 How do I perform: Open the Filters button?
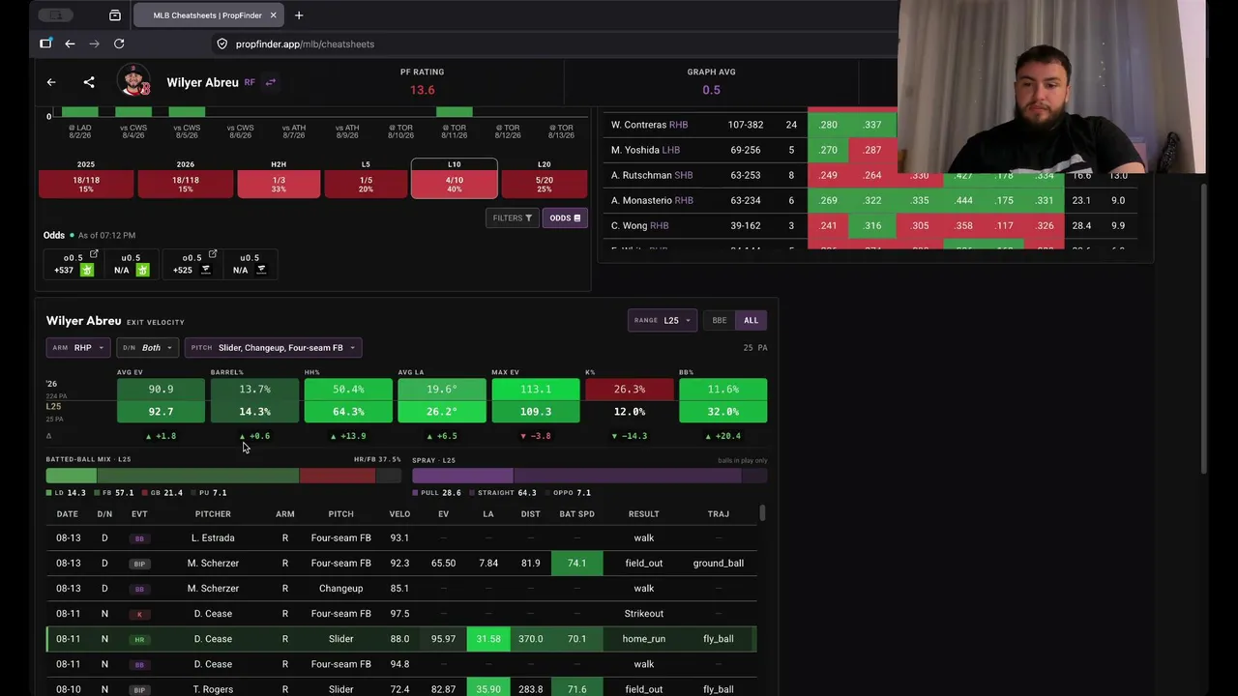click(513, 218)
